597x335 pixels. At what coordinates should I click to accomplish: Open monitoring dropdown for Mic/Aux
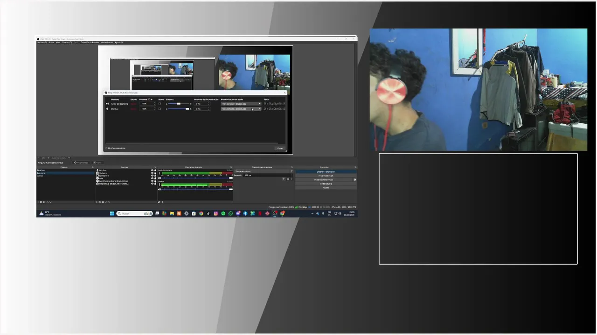(x=241, y=109)
